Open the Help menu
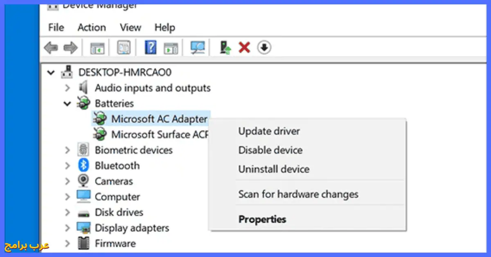Viewport: 491px width, 257px height. 165,27
